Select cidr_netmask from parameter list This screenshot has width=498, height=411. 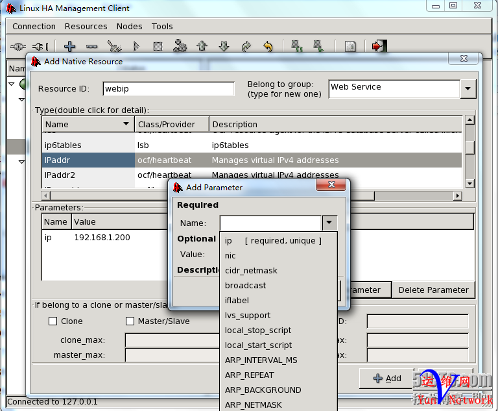coord(278,270)
